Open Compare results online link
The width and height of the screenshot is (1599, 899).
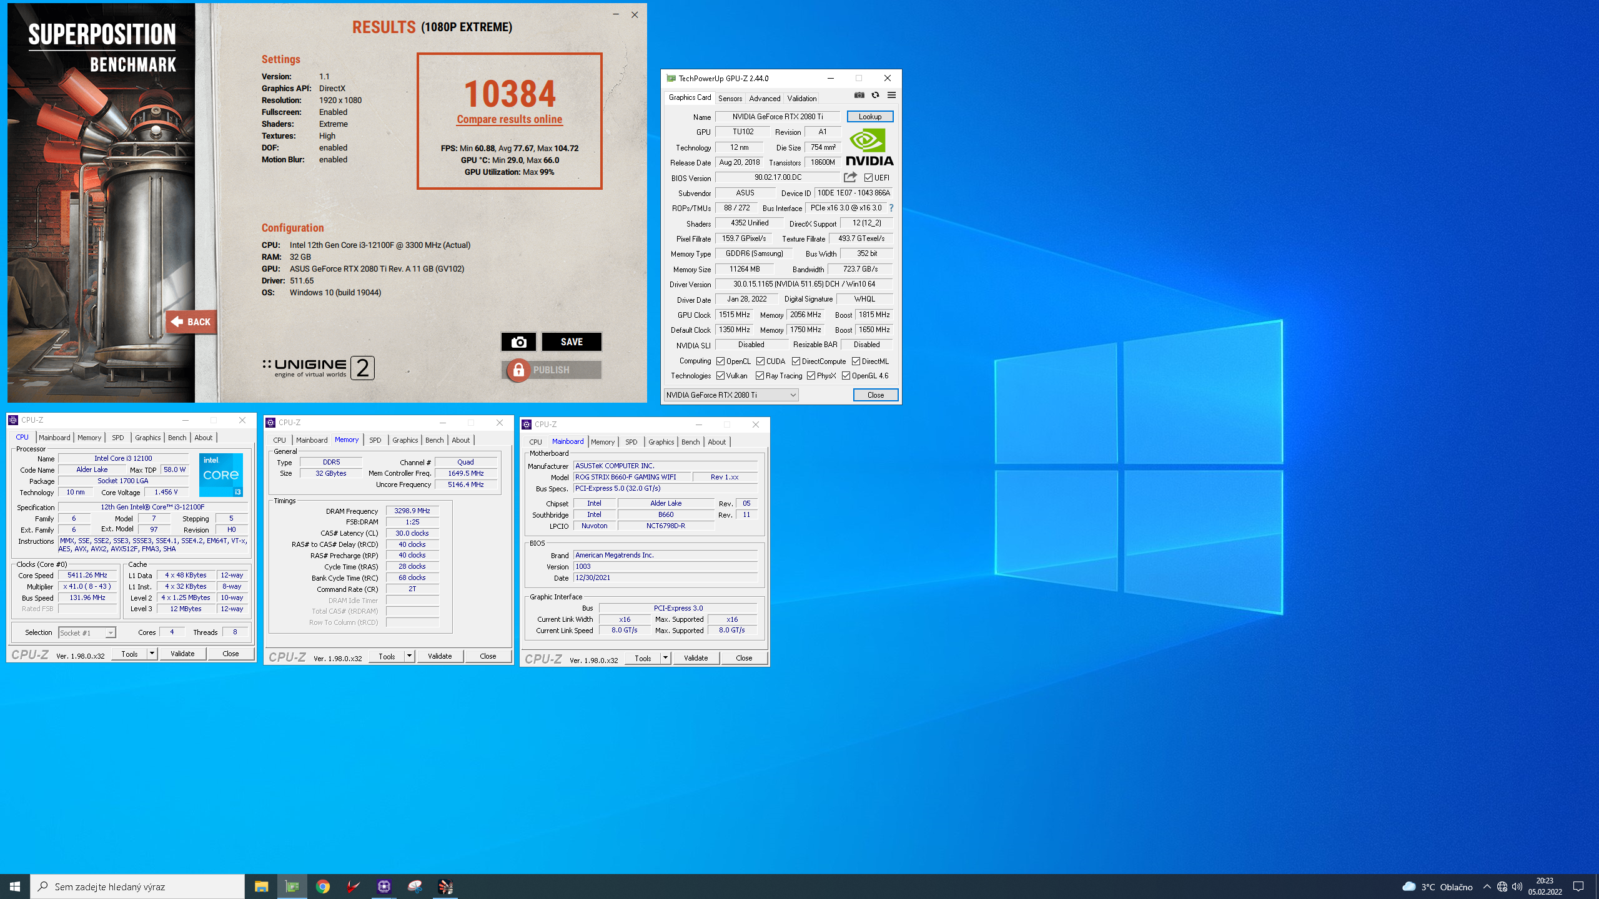click(x=509, y=119)
